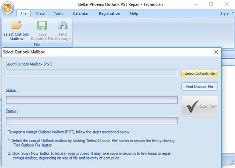Maximize the Stellar Phoenix window

pyautogui.click(x=211, y=4)
